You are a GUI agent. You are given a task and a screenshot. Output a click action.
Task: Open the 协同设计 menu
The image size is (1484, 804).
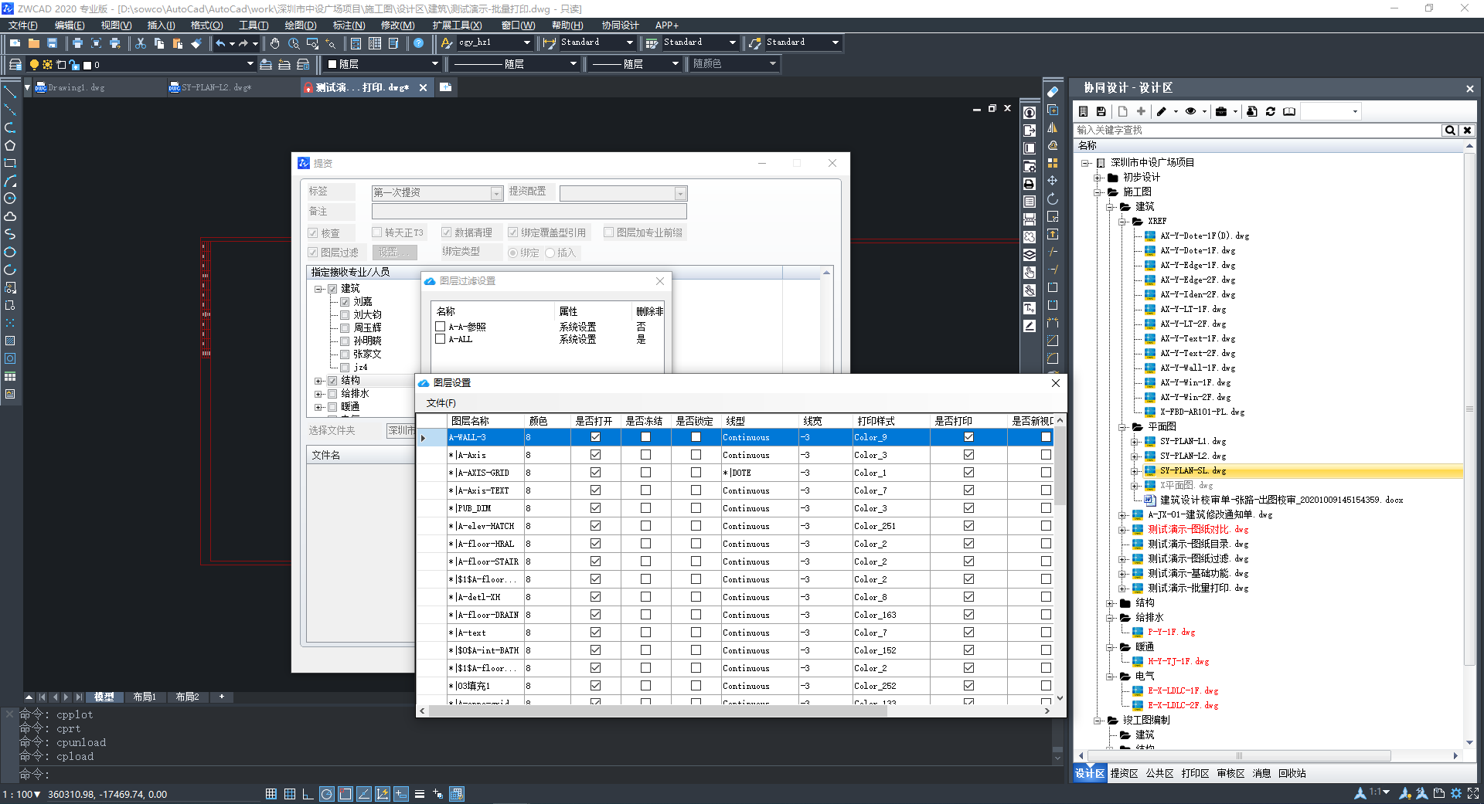coord(620,25)
